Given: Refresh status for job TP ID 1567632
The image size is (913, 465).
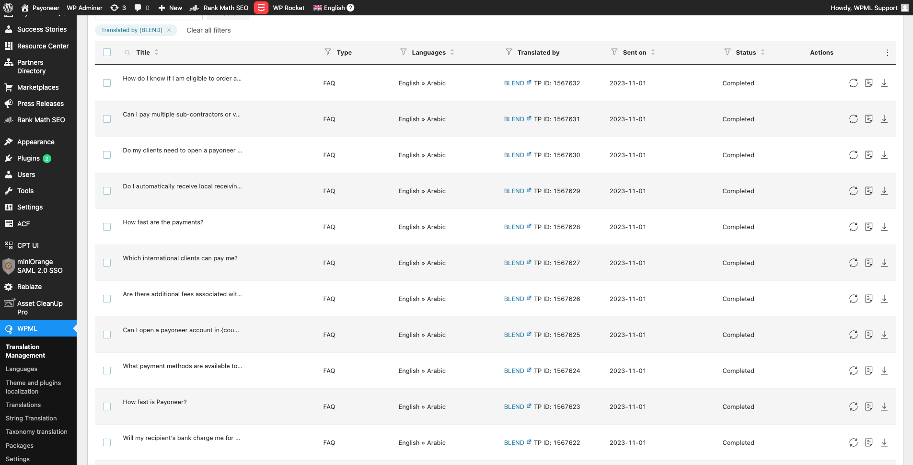Looking at the screenshot, I should pyautogui.click(x=854, y=83).
